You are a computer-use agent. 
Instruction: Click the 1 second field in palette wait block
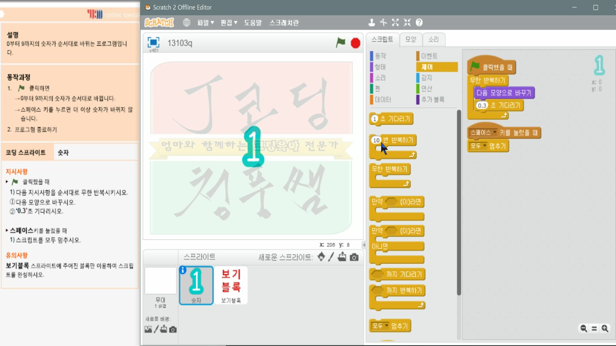tap(374, 119)
